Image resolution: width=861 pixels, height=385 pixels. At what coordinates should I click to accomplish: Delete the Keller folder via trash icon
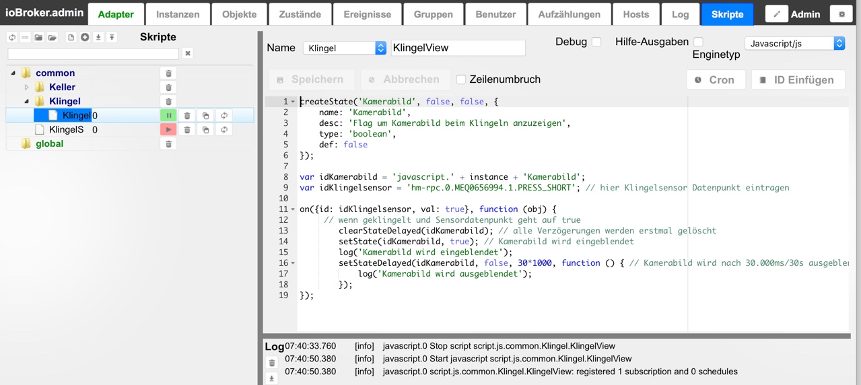tap(168, 87)
